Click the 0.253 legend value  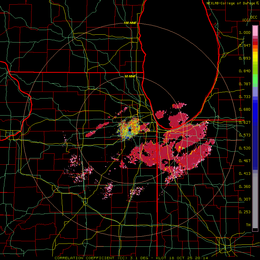click(x=245, y=212)
